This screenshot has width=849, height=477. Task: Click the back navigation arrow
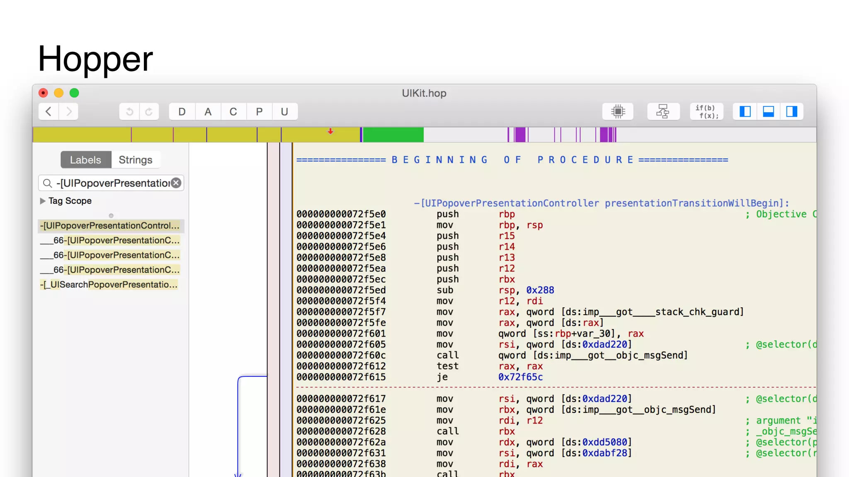pyautogui.click(x=49, y=111)
